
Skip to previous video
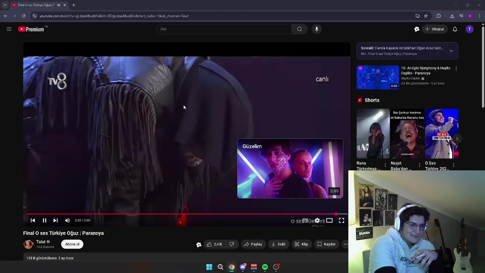[33, 220]
